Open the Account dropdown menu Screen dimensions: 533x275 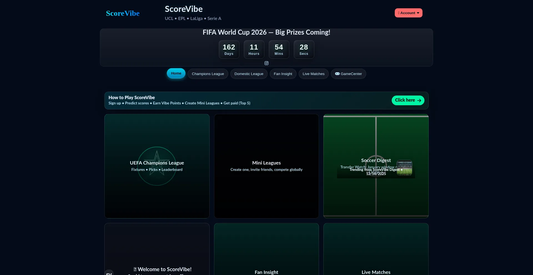408,13
